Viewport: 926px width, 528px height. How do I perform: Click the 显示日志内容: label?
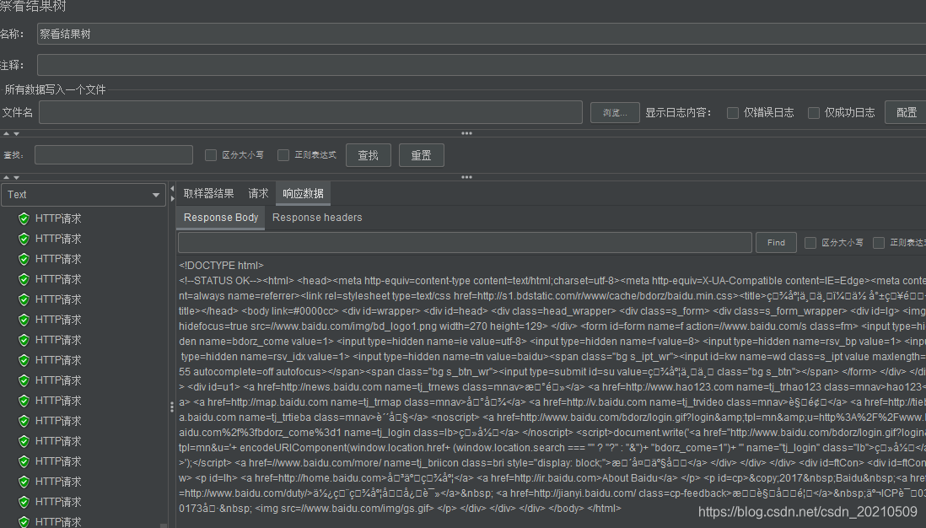tap(678, 113)
